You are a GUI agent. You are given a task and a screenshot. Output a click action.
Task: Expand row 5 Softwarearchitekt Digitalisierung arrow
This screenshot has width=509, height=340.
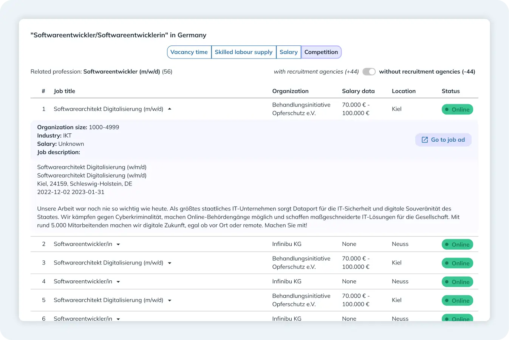pyautogui.click(x=170, y=300)
